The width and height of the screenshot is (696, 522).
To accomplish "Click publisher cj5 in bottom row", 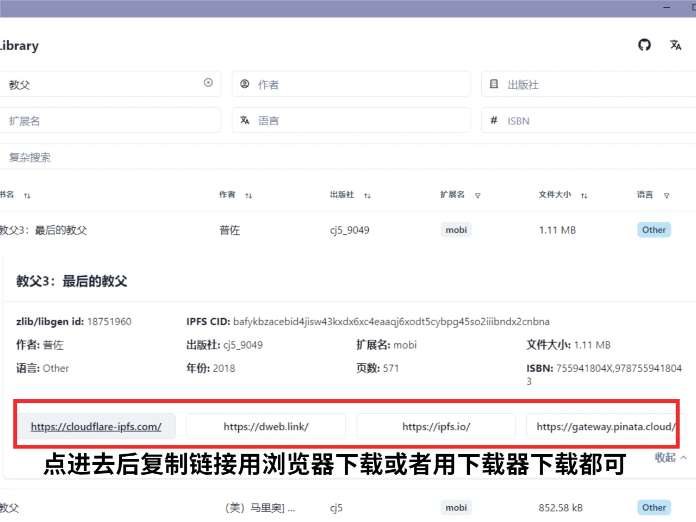I will pyautogui.click(x=336, y=508).
